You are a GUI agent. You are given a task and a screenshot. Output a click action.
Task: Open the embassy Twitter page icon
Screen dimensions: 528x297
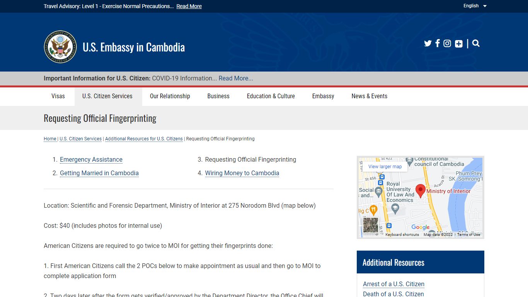coord(428,43)
